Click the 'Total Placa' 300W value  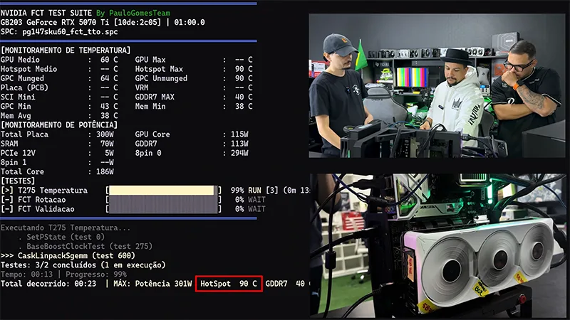tap(105, 134)
